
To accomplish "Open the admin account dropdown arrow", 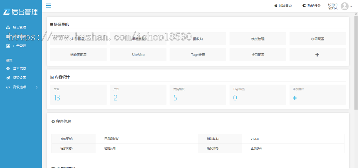I will [351, 6].
